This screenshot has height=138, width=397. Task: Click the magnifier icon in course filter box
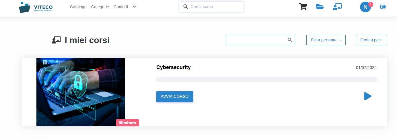[x=290, y=40]
